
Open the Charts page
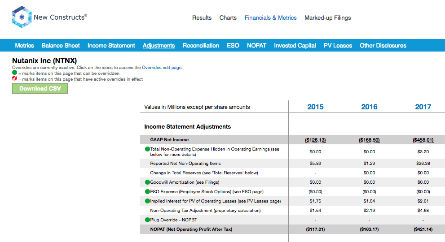pos(228,18)
